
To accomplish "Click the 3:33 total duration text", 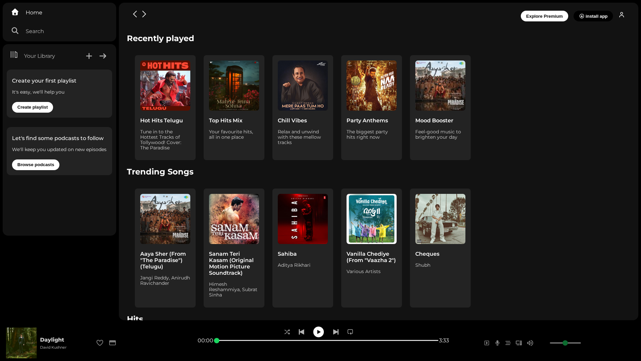I will (x=444, y=341).
